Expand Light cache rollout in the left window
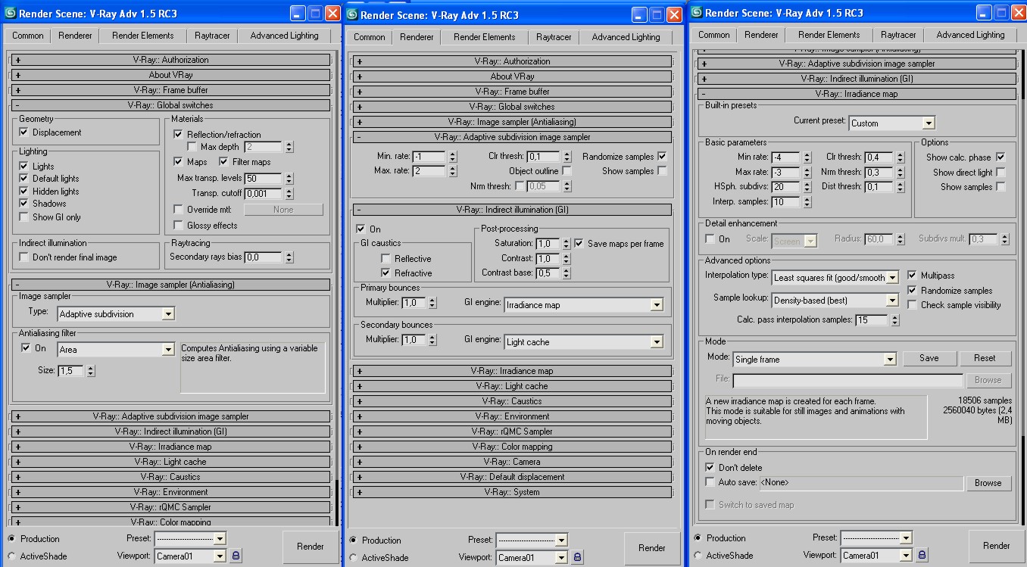1027x567 pixels. pyautogui.click(x=170, y=462)
